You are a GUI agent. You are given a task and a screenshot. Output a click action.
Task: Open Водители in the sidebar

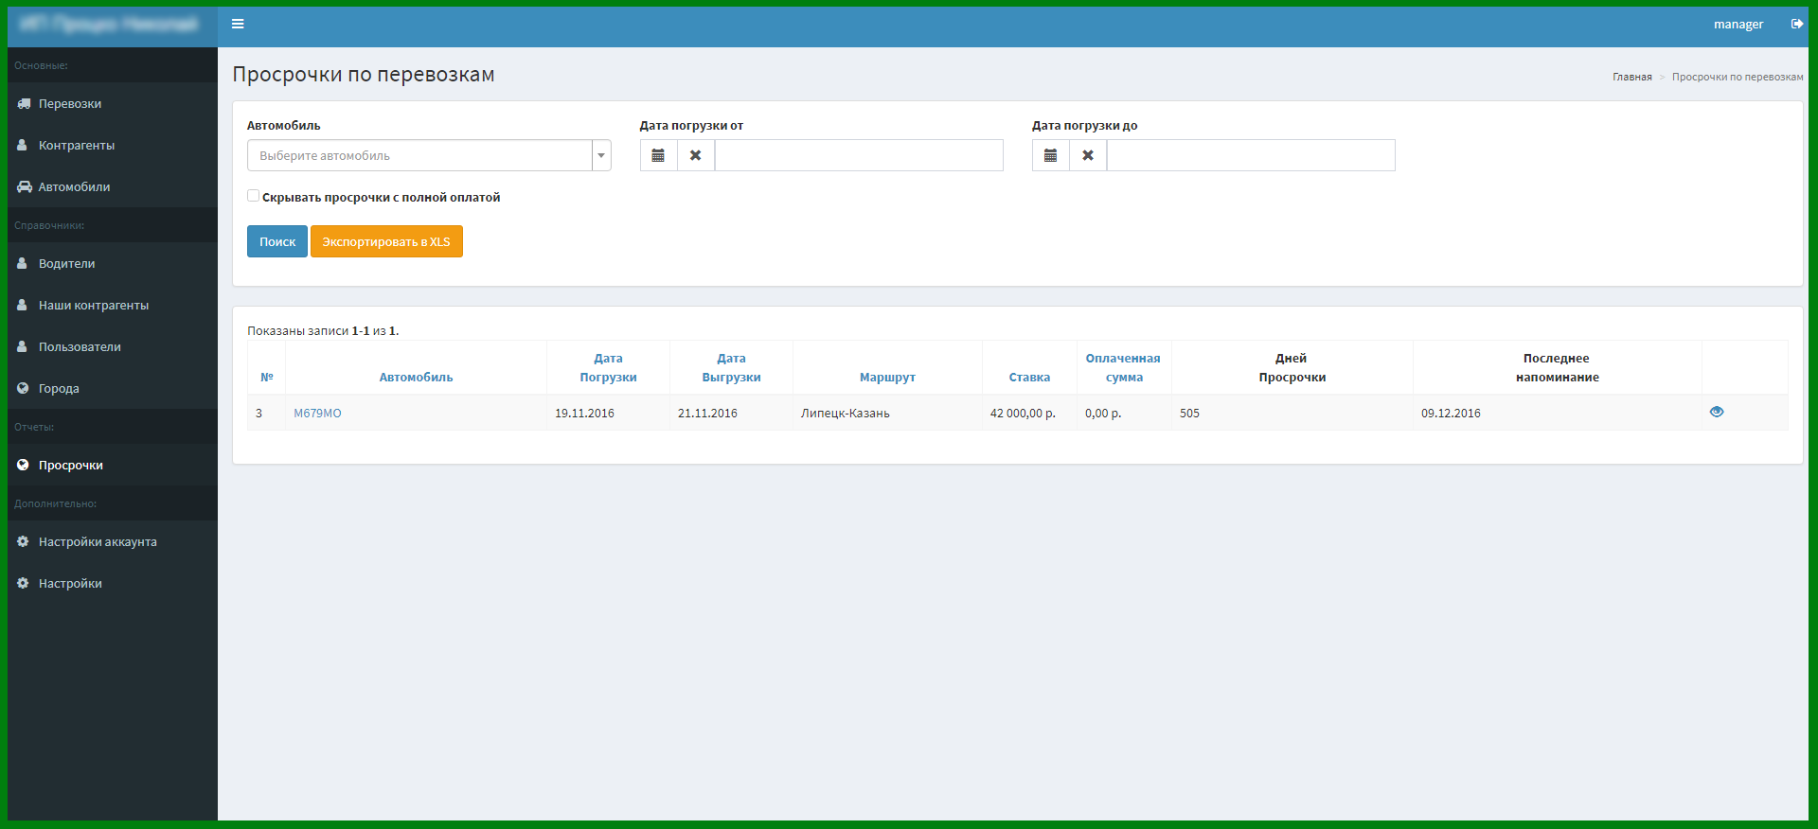(113, 263)
